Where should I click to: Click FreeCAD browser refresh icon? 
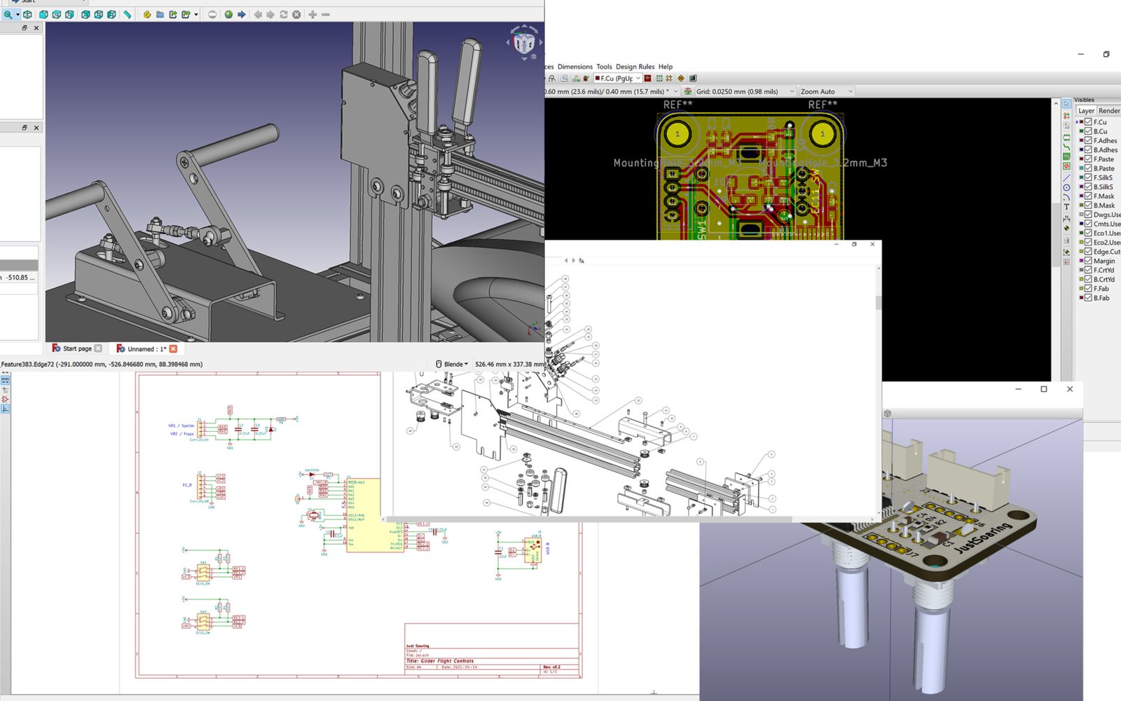click(x=283, y=14)
